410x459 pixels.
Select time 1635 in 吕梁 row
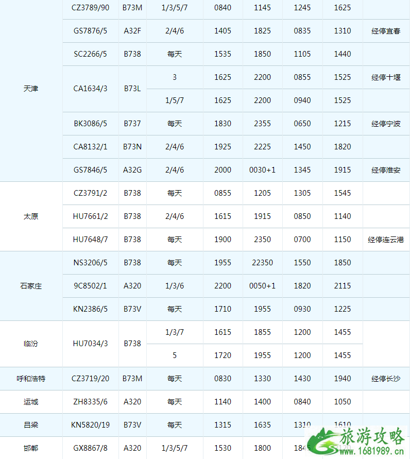coord(262,425)
